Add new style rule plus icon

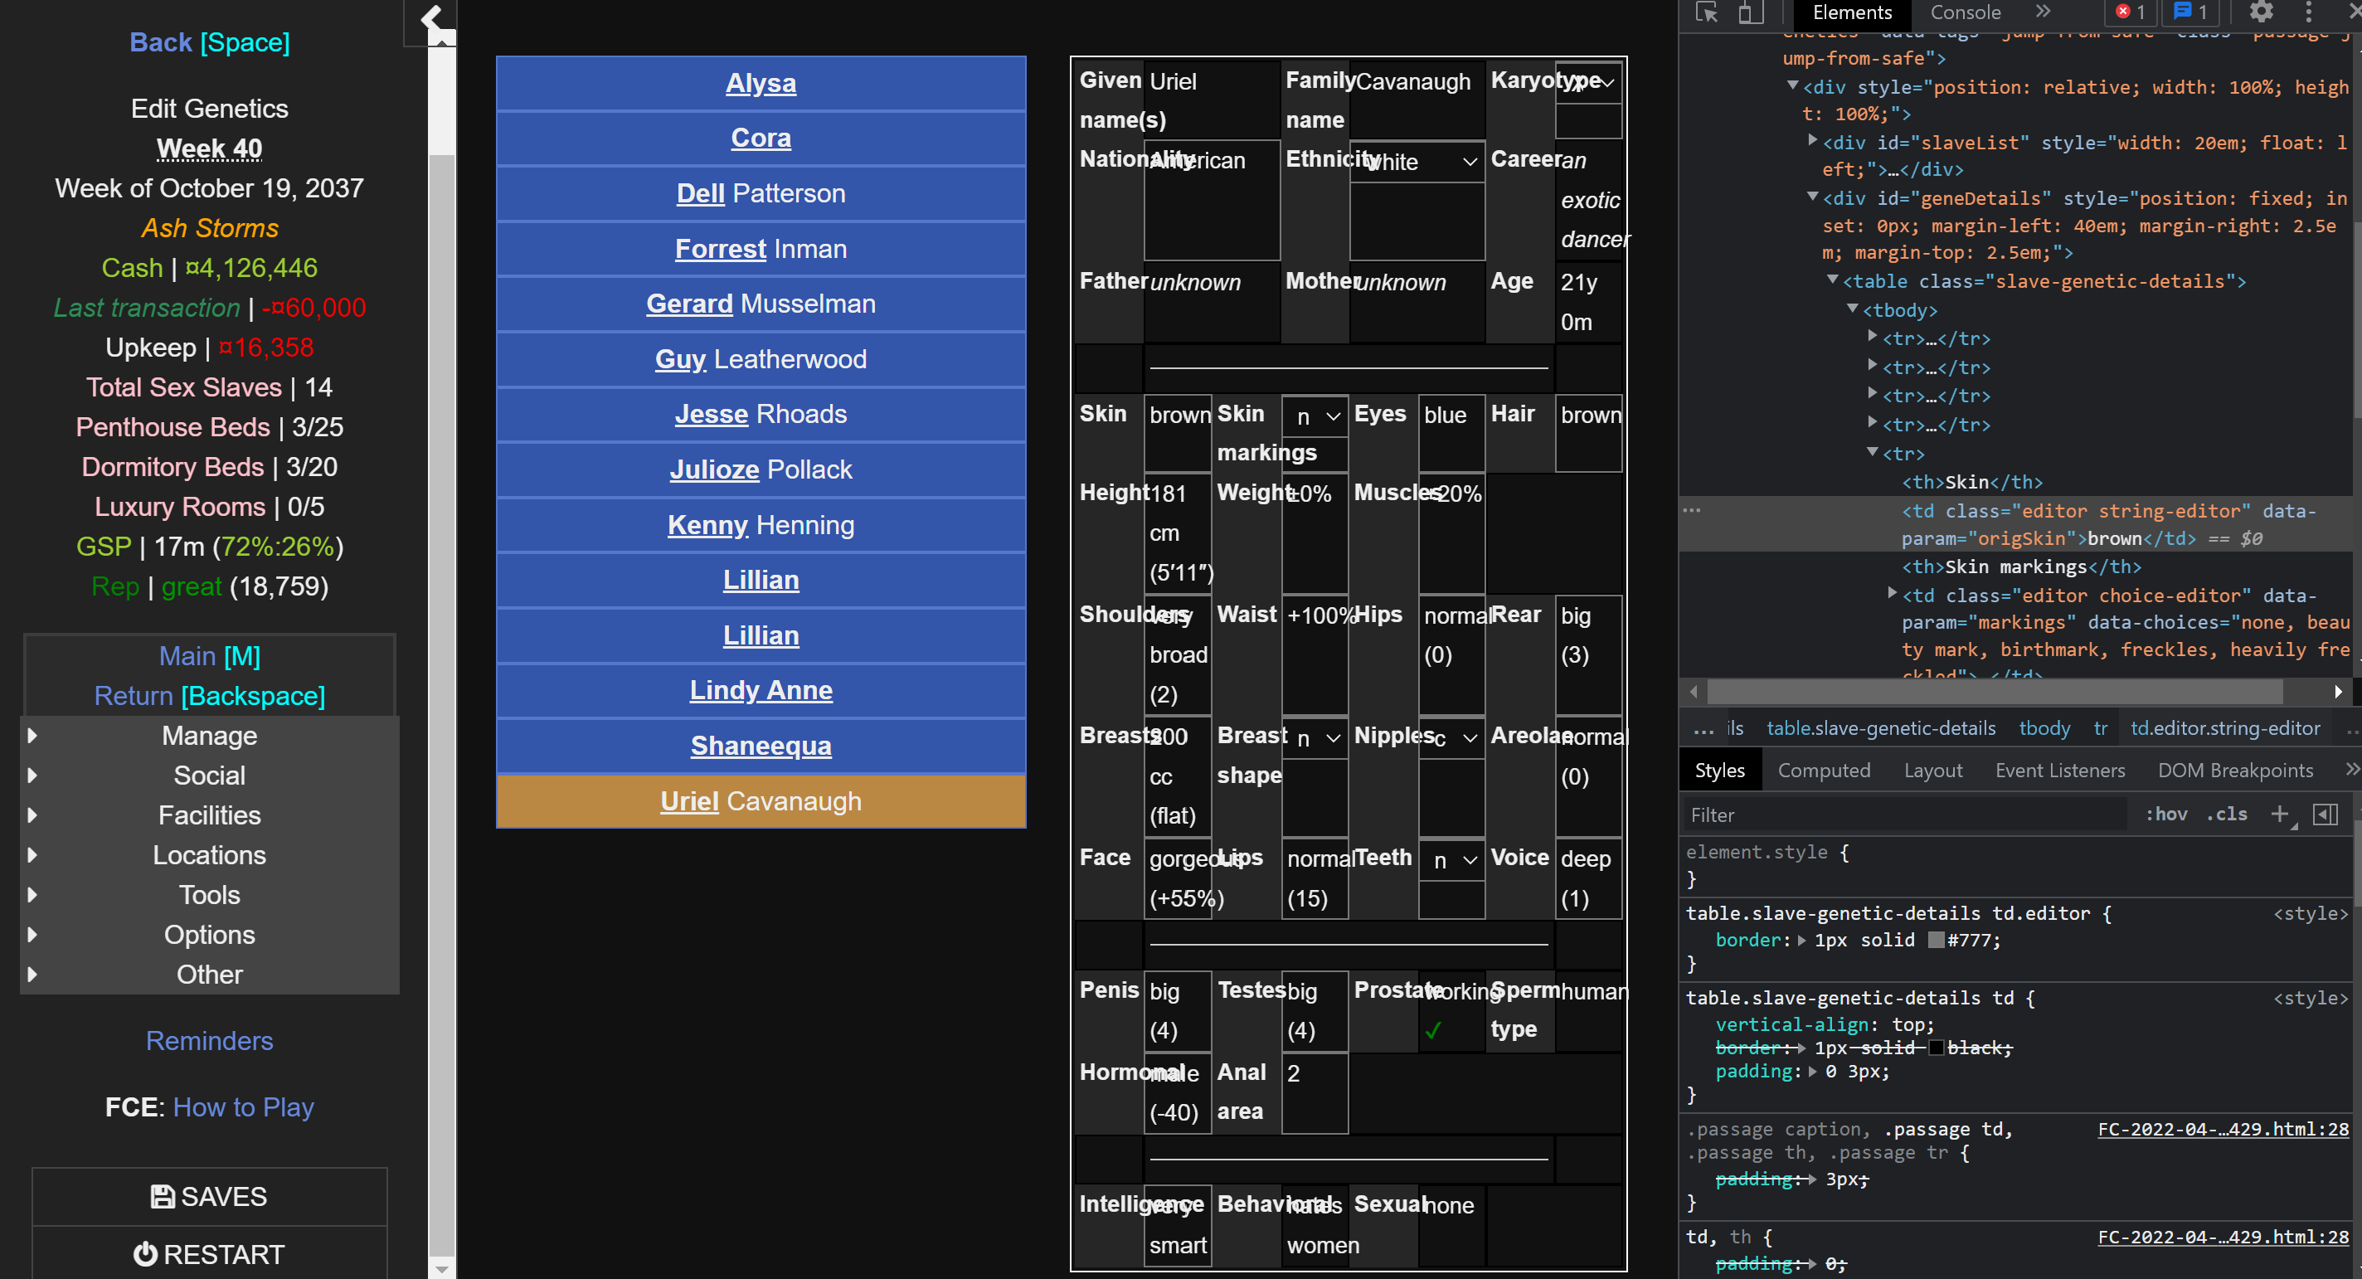(2279, 815)
